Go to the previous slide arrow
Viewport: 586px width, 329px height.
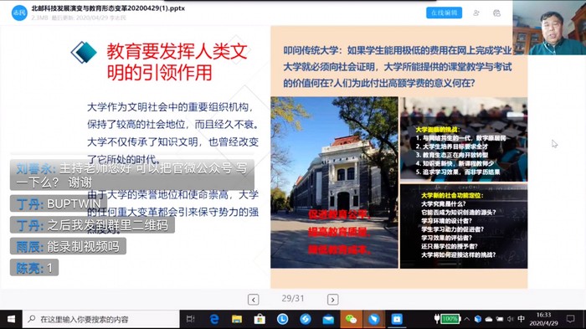(253, 300)
